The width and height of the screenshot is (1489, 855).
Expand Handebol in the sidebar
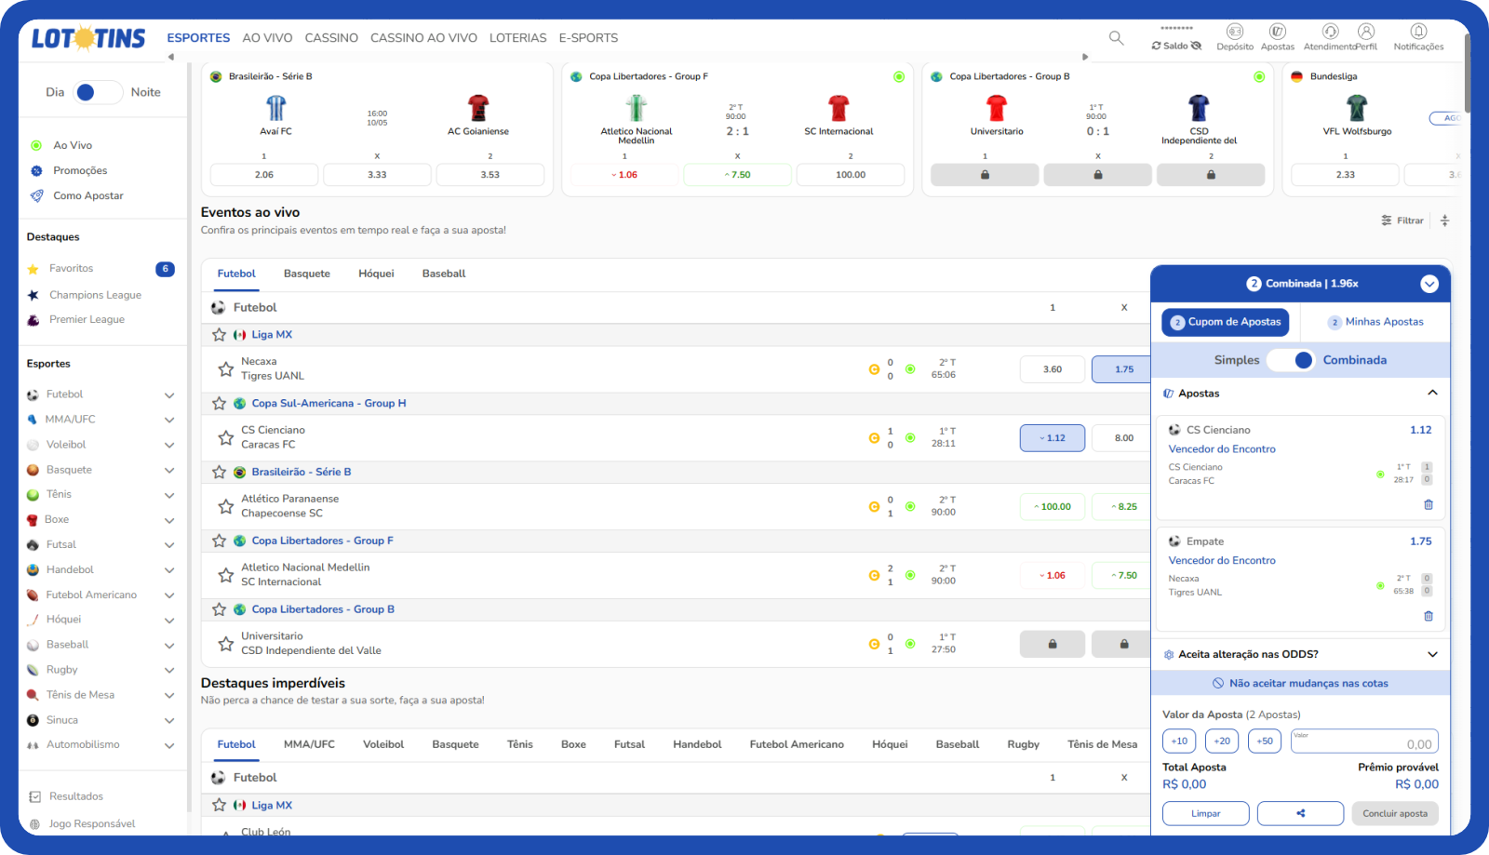(169, 570)
